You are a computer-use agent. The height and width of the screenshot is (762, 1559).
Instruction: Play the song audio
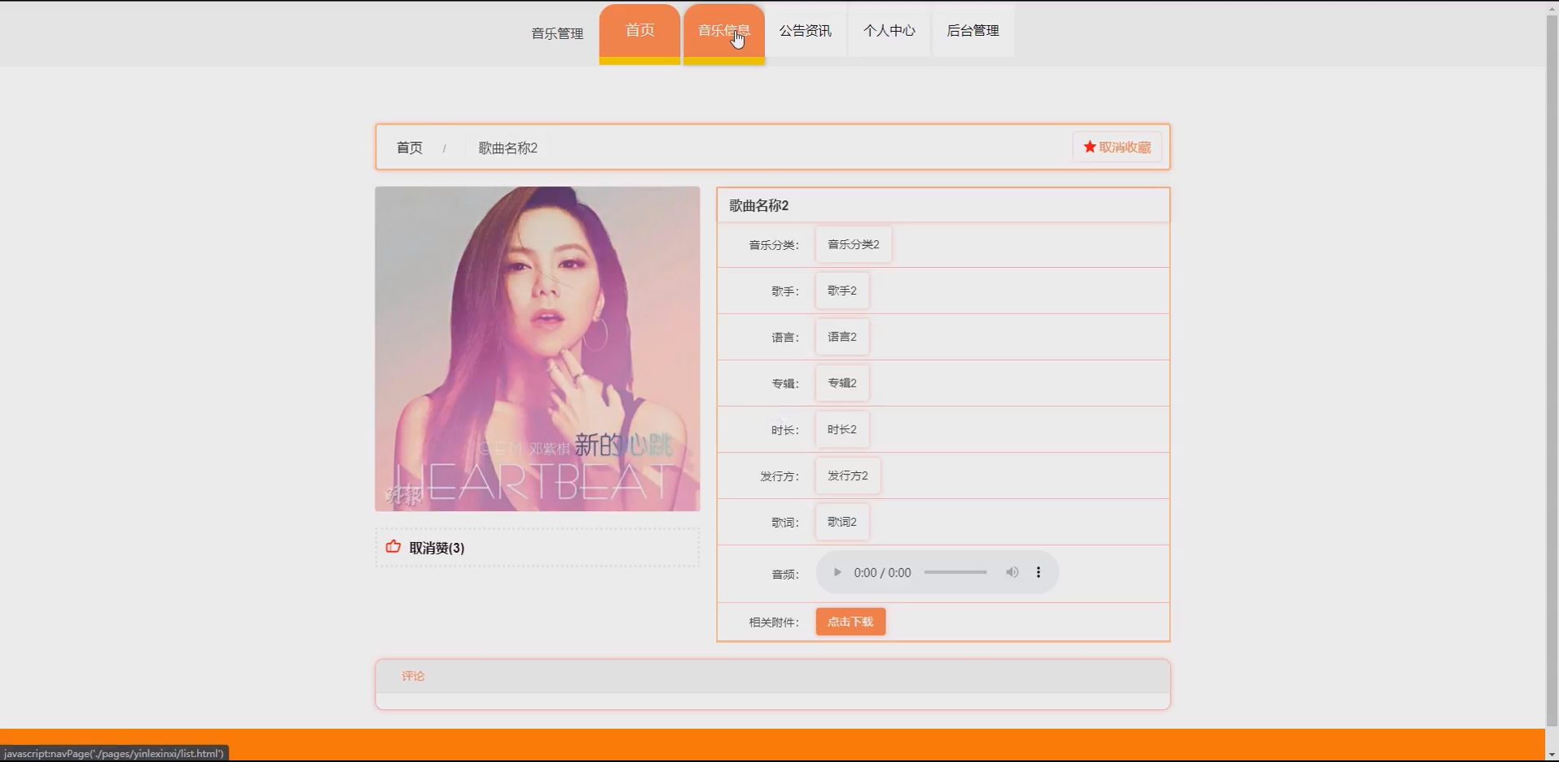point(837,572)
